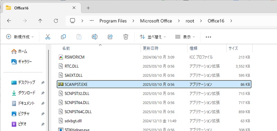Expand chevron after root breadcrumb
277x131 pixels.
(201, 21)
